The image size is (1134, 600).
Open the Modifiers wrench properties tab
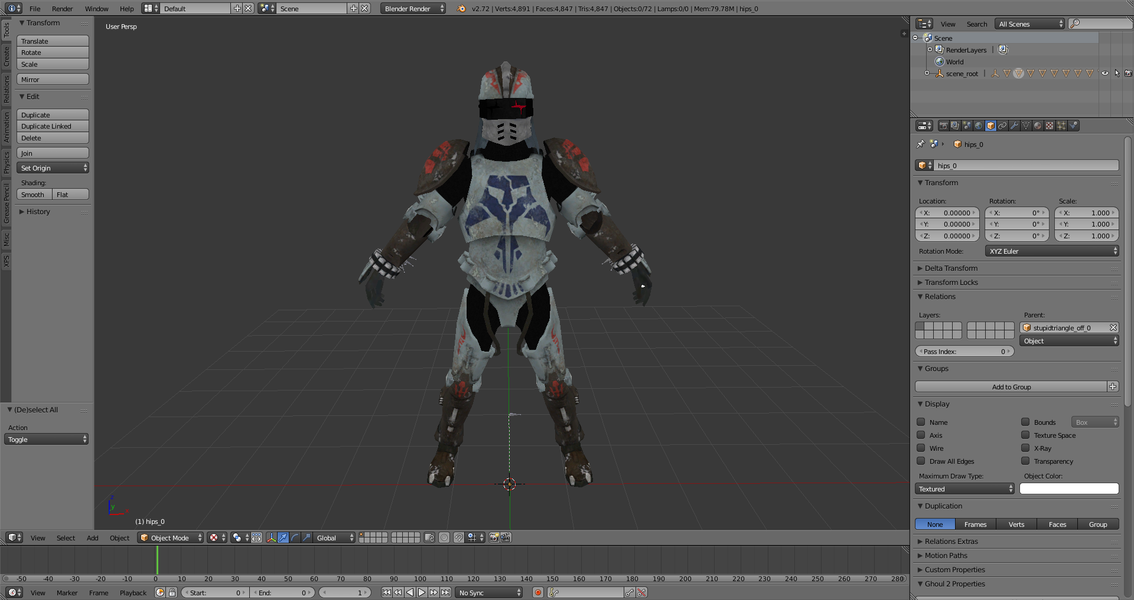(x=1014, y=126)
